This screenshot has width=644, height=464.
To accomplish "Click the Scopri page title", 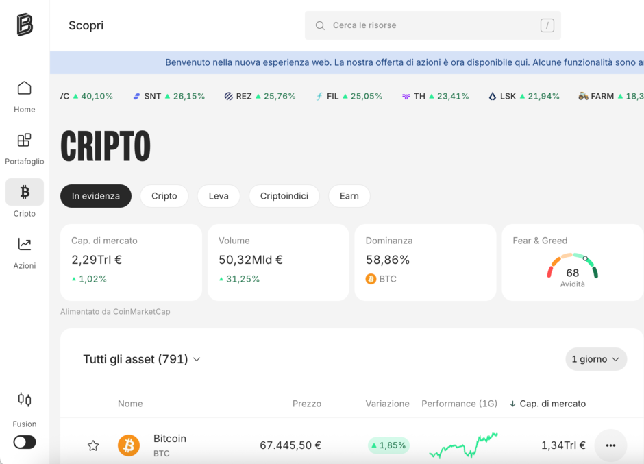I will tap(86, 25).
